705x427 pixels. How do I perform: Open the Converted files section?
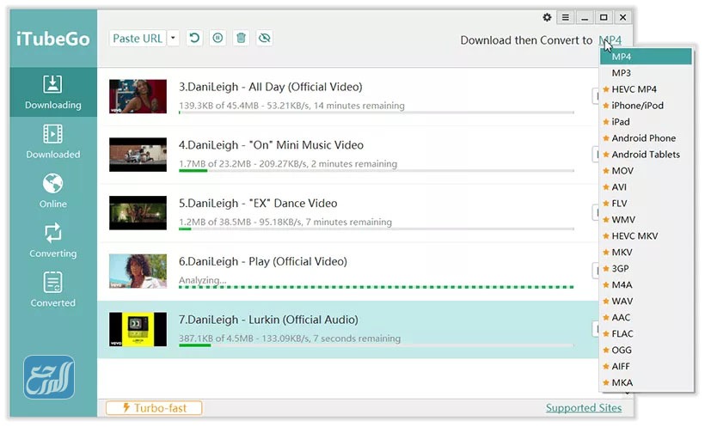click(x=52, y=290)
